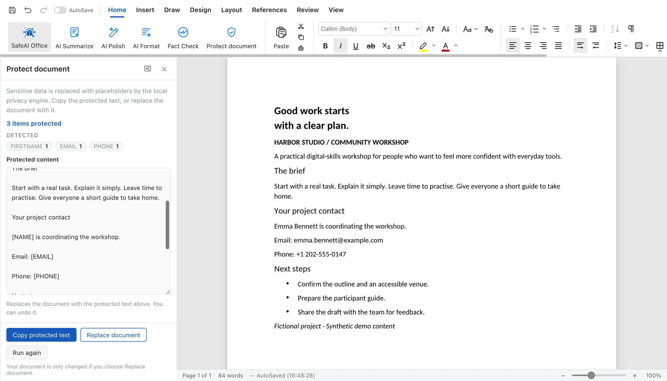Image resolution: width=667 pixels, height=381 pixels.
Task: Open the SafeAI Office ribbon button
Action: [29, 37]
